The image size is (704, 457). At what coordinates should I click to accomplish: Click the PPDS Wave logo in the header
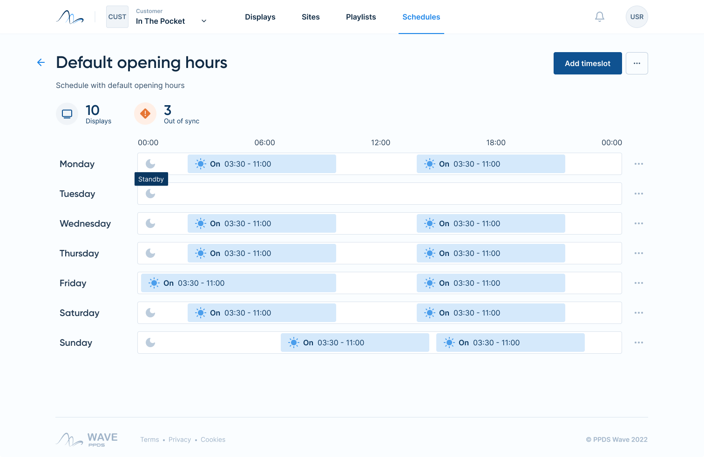[70, 17]
